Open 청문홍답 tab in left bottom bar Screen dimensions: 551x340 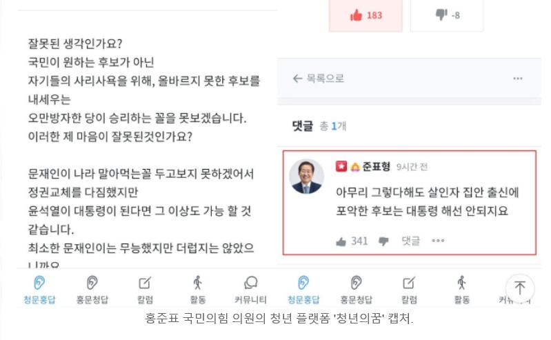coord(39,290)
